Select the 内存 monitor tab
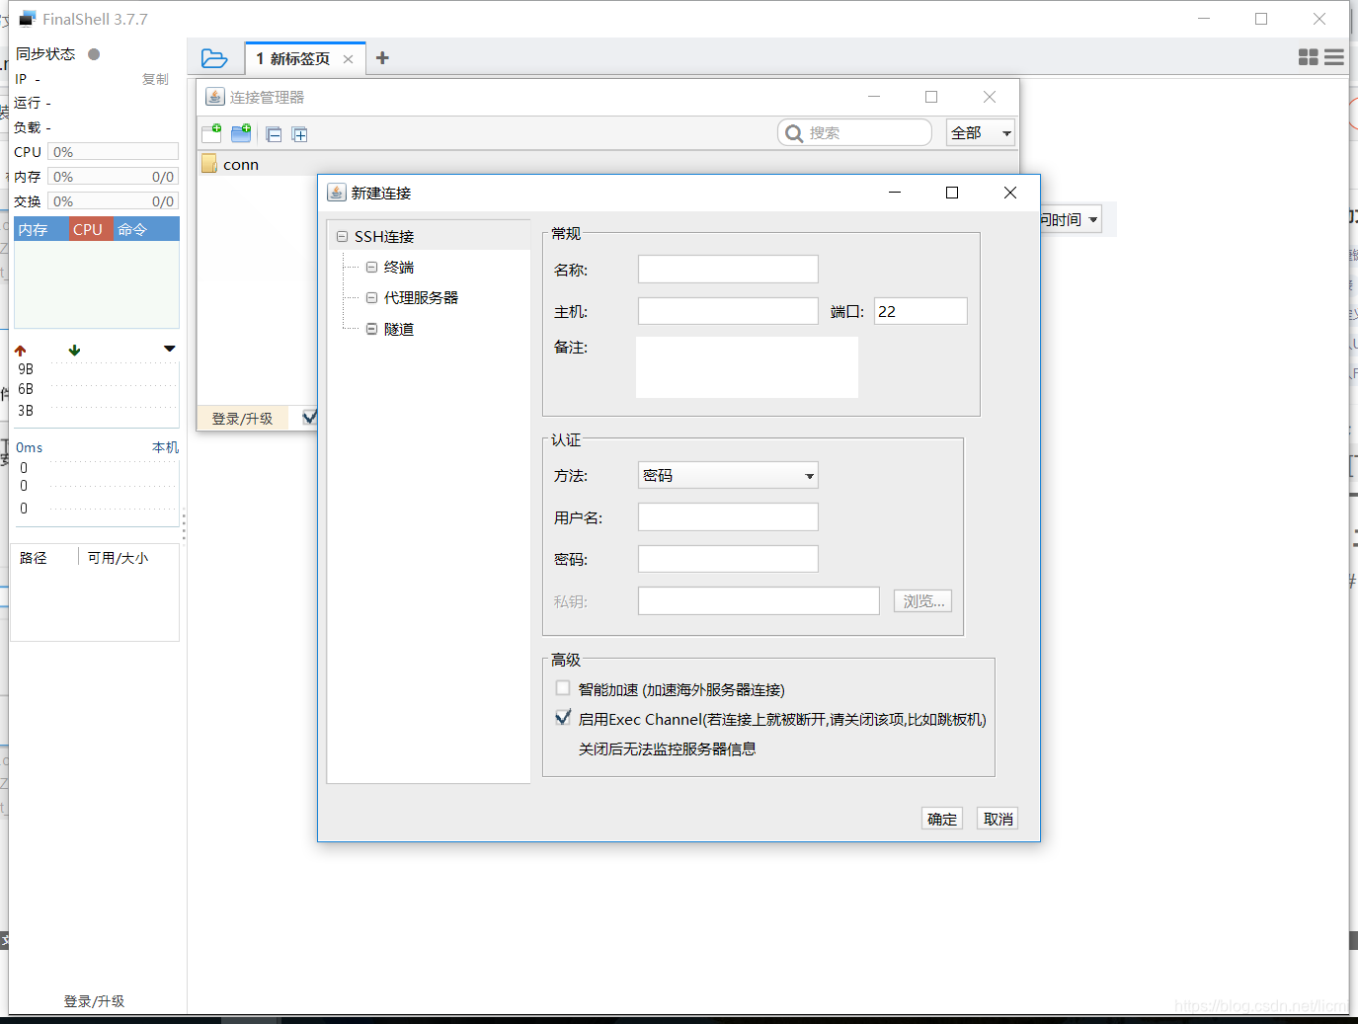 click(x=40, y=229)
